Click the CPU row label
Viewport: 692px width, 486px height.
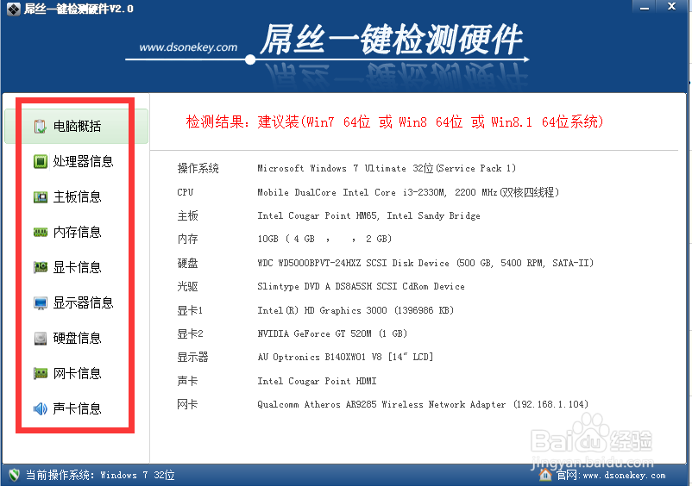(186, 192)
